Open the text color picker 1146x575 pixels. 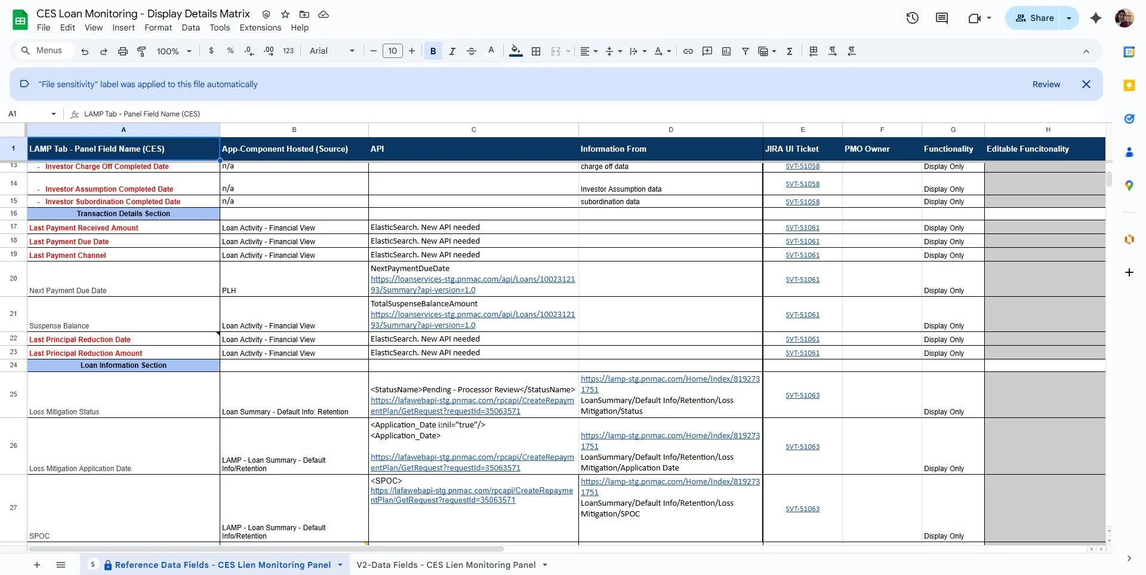coord(491,51)
